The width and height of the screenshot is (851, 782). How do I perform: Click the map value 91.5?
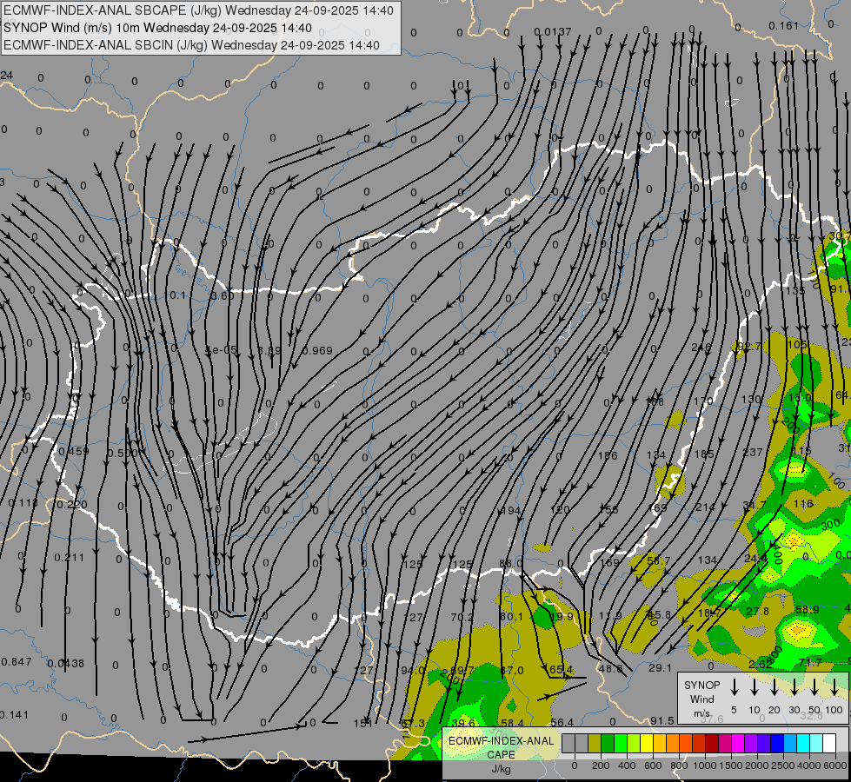point(662,720)
